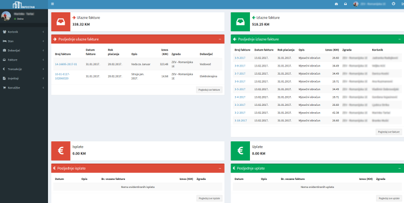404x203 pixels.
Task: Click Pogledaj sve fakture under ulazne fakture
Action: [209, 90]
